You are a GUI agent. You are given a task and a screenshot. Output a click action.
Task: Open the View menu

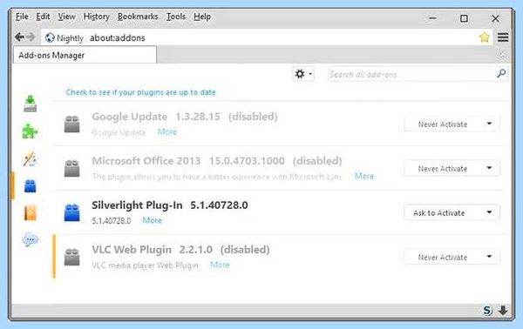point(66,17)
